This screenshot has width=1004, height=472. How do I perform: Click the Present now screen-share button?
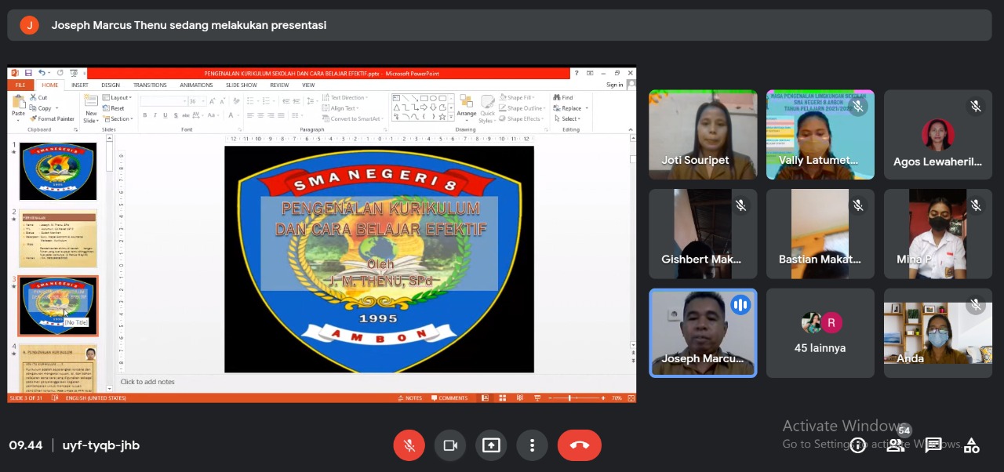pos(491,445)
